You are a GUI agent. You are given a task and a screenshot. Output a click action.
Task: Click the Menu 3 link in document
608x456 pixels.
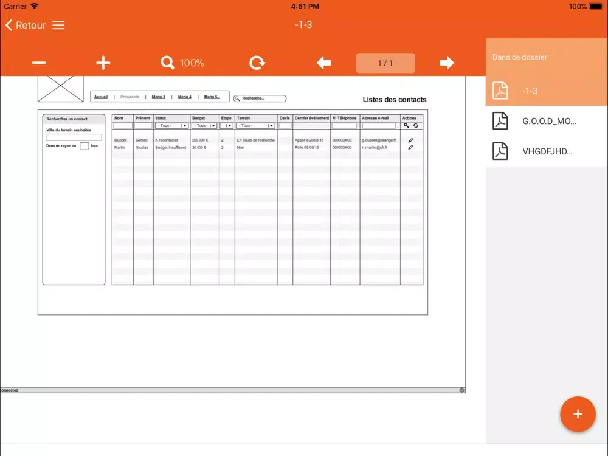point(158,97)
